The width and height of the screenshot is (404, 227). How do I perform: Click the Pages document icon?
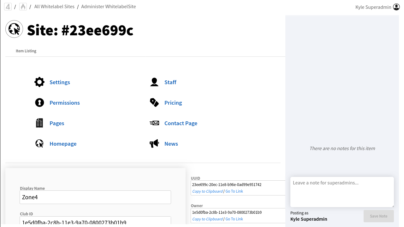39,123
